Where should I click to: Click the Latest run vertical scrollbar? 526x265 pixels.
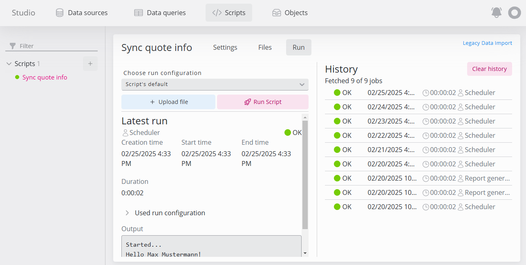point(305,174)
